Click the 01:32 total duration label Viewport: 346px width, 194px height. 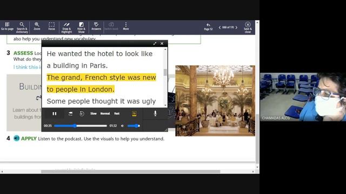tap(113, 126)
